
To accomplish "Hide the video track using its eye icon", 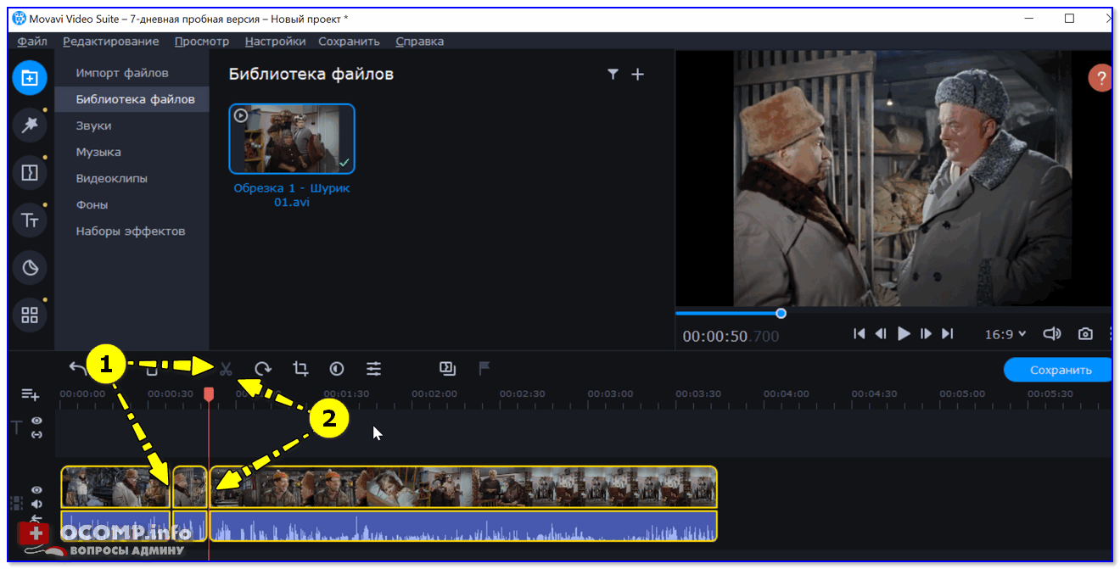I will [36, 490].
